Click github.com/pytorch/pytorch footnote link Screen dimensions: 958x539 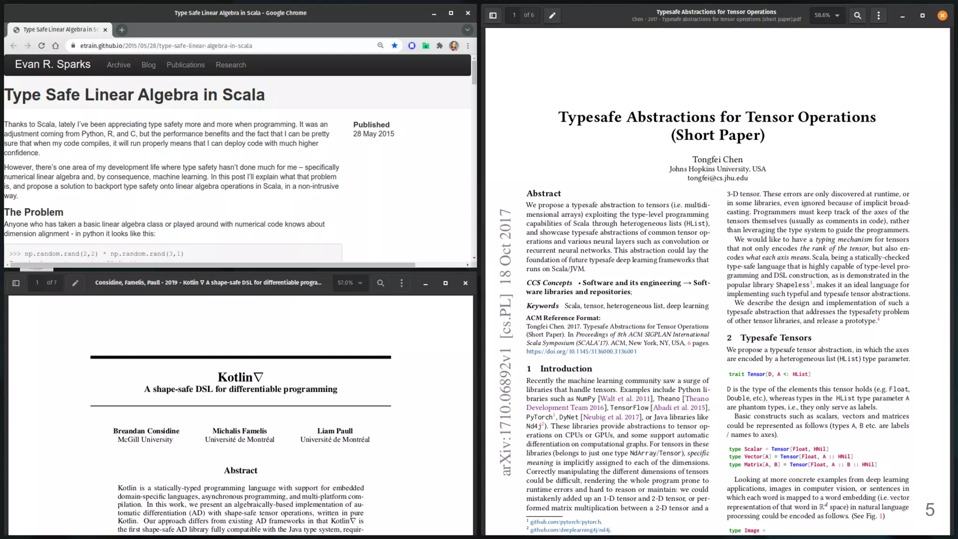pyautogui.click(x=566, y=522)
